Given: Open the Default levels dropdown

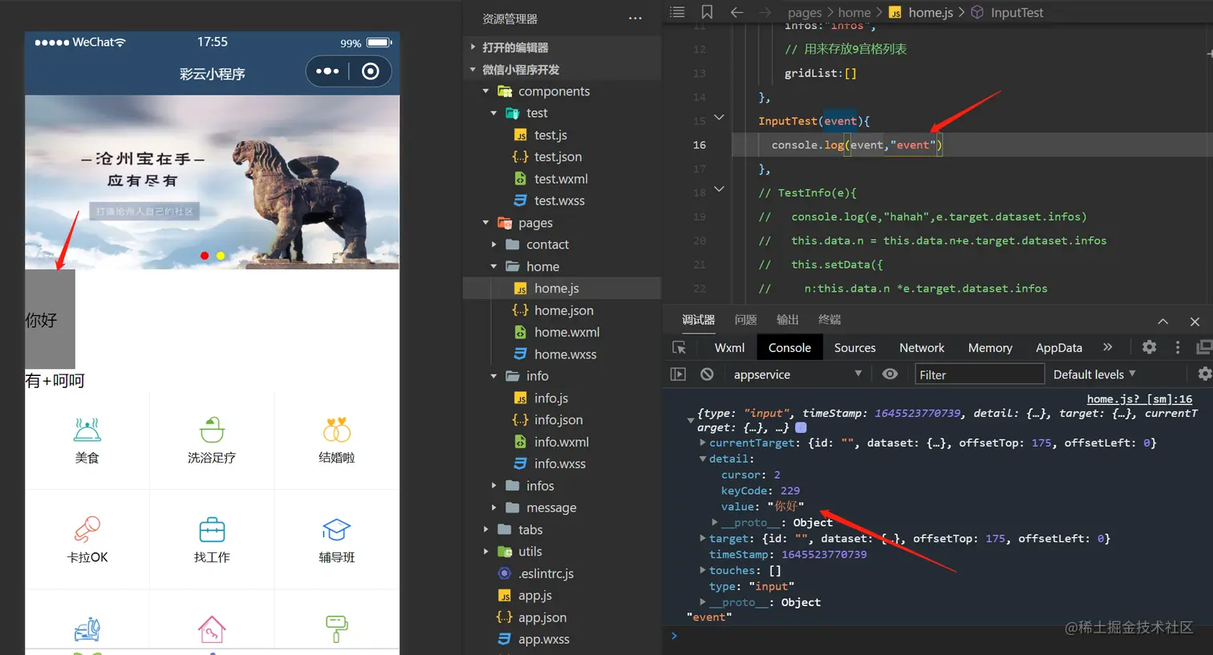Looking at the screenshot, I should [x=1094, y=374].
